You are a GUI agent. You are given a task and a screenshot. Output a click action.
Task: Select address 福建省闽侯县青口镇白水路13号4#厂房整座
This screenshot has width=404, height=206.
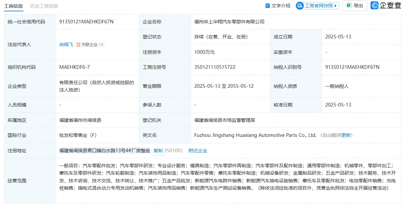(105, 151)
